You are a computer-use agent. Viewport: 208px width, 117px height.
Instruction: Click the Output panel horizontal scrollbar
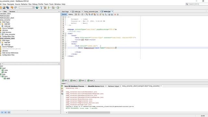89,112
